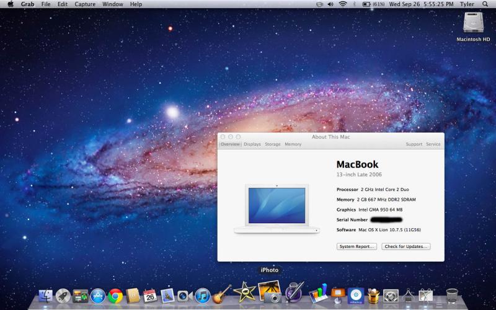This screenshot has width=496, height=310.
Task: Click the volume icon in menu bar
Action: pos(330,4)
